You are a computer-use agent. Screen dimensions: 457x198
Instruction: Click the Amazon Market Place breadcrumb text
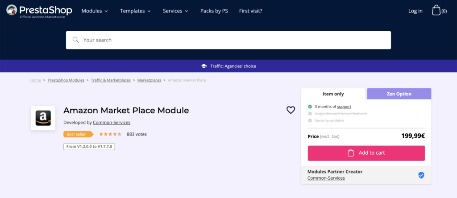[187, 80]
